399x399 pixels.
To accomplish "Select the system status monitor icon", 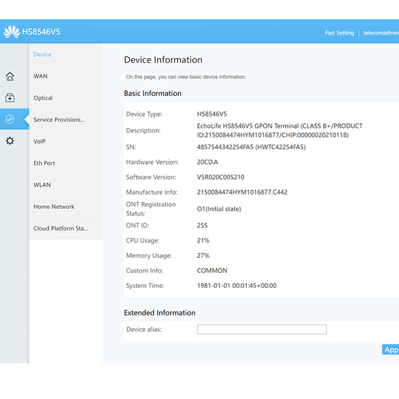I will point(10,119).
